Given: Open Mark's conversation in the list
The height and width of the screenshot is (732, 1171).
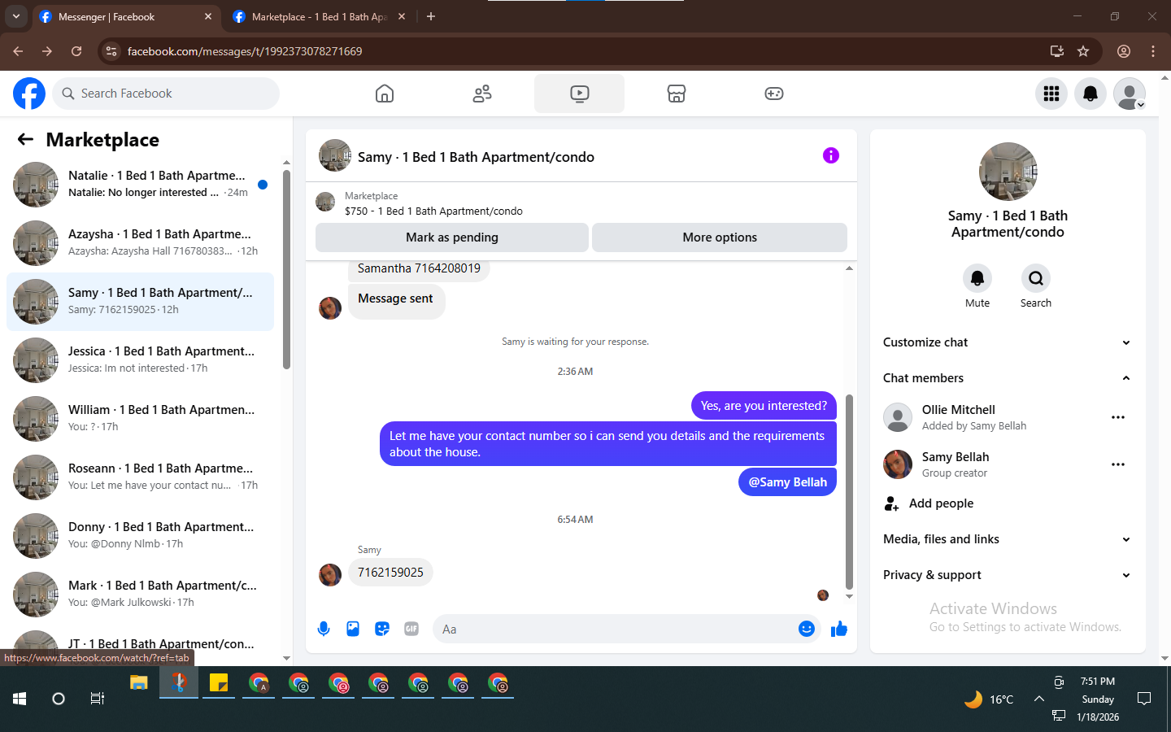Looking at the screenshot, I should coord(140,594).
